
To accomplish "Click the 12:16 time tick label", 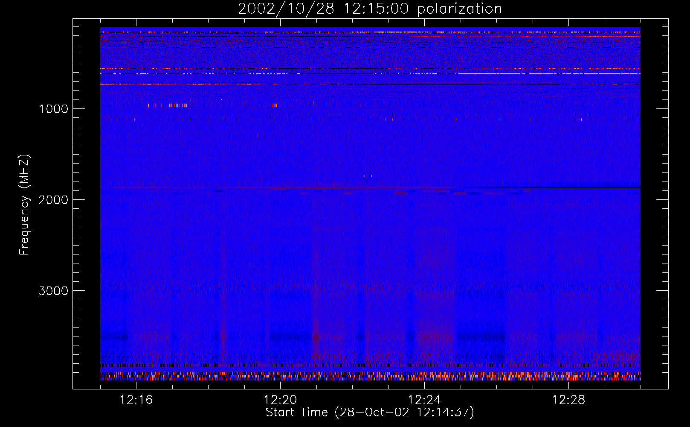I will point(136,400).
